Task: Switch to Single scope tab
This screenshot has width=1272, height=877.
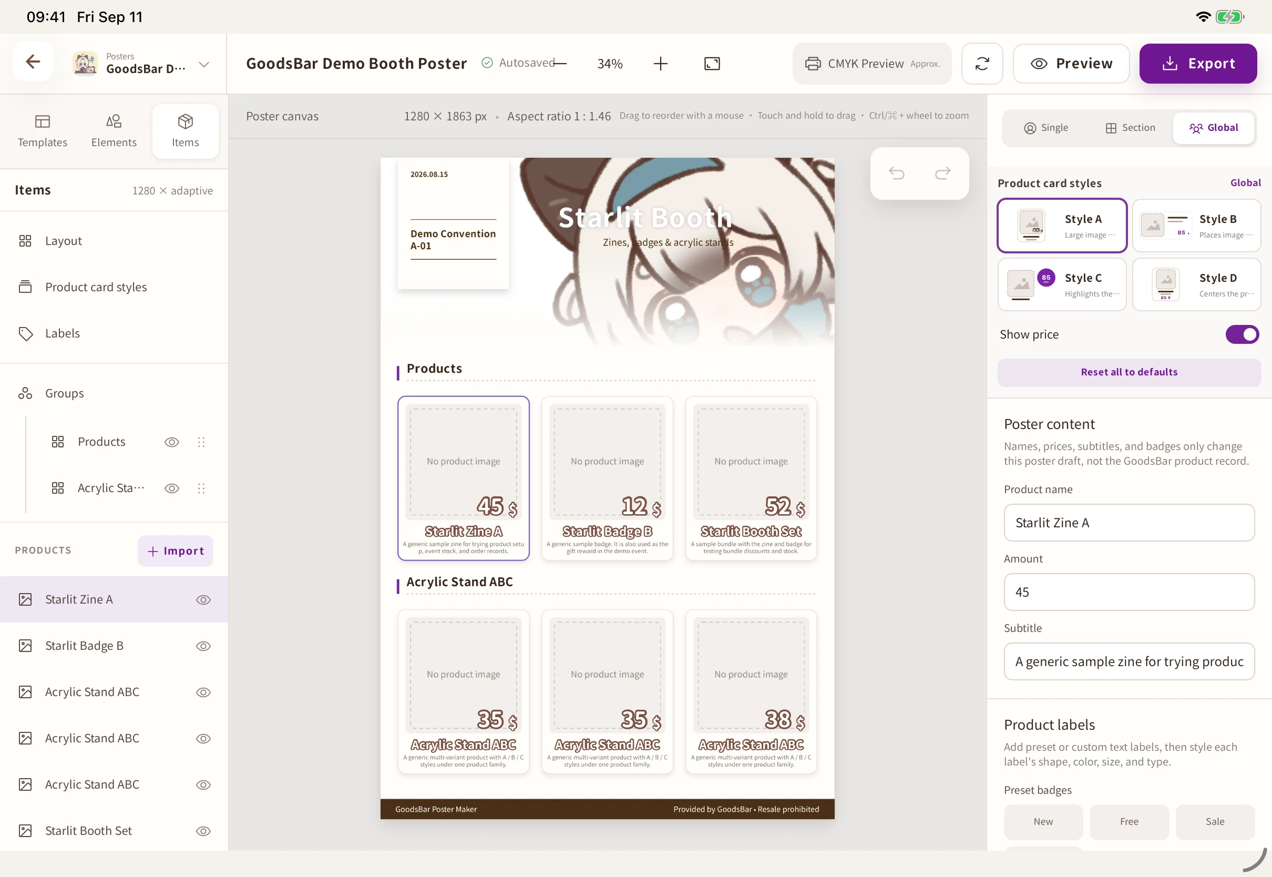Action: [1045, 128]
